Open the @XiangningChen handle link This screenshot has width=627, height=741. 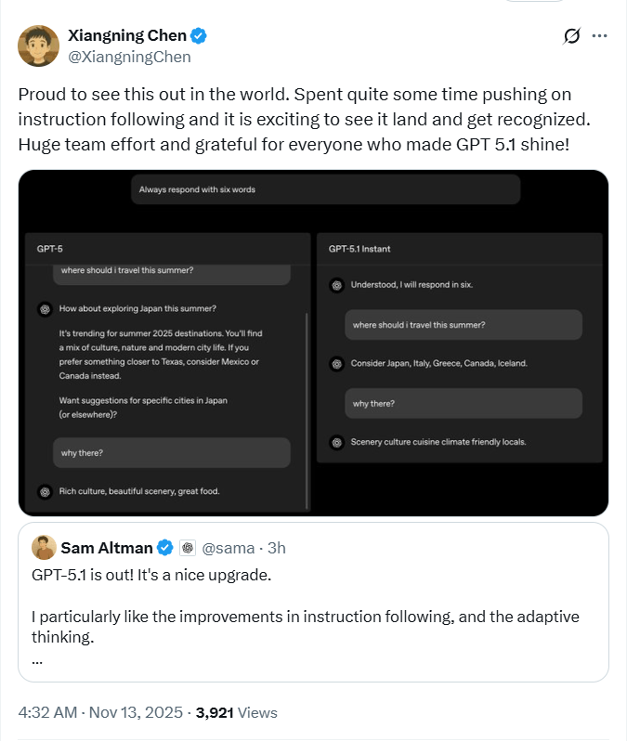[x=129, y=57]
